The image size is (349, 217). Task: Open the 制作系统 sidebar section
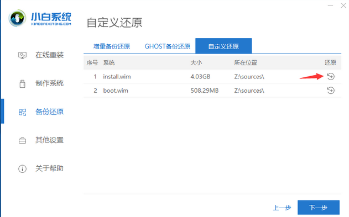click(x=49, y=83)
